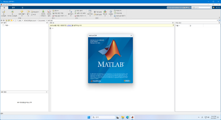The height and width of the screenshot is (120, 221).
Task: Click 'WDAGUtilityAccount' in the path
Action: click(x=30, y=20)
